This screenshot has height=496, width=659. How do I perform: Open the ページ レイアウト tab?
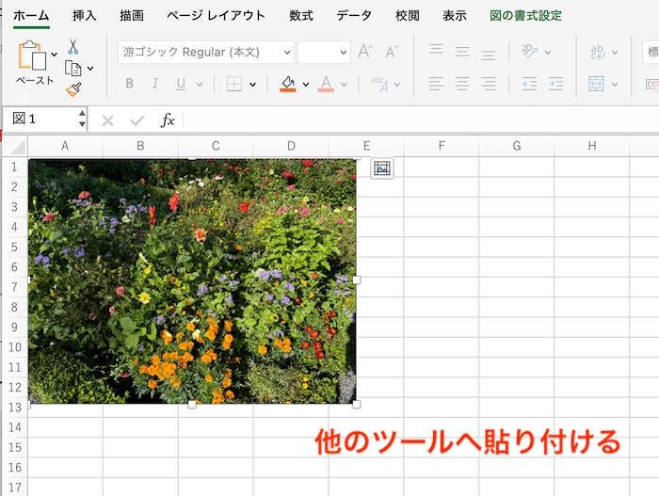[216, 16]
